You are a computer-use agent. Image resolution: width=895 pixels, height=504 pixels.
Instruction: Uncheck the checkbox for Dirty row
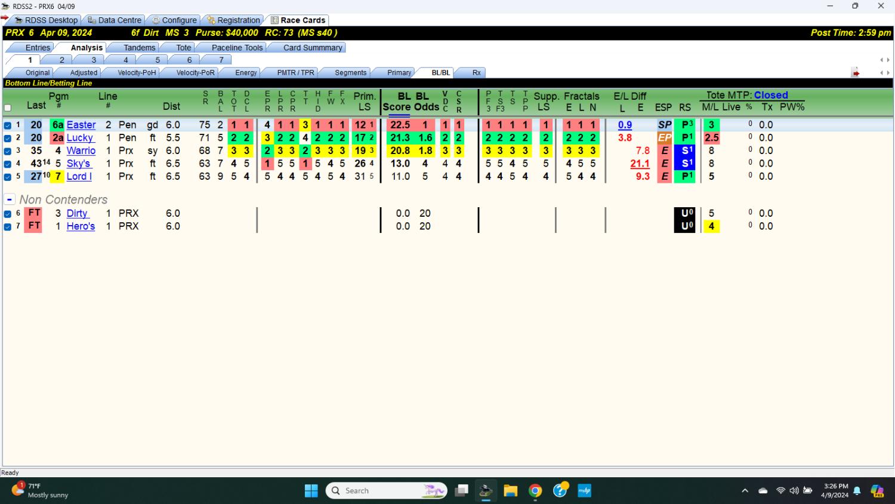coord(8,214)
